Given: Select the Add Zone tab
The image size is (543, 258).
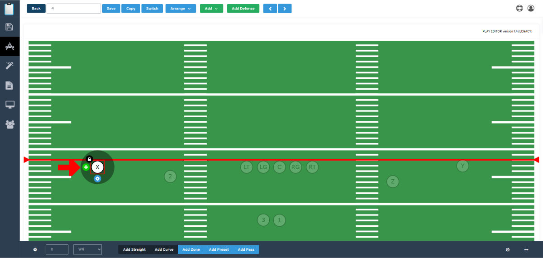Looking at the screenshot, I should 191,249.
